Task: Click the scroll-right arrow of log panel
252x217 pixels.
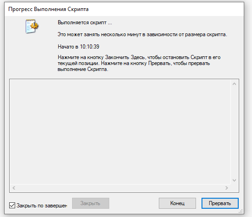Action: (227, 188)
